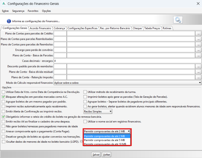The image size is (202, 158).
Task: Click code field for Plano de Contas parcelas Crédito
Action: click(60, 34)
